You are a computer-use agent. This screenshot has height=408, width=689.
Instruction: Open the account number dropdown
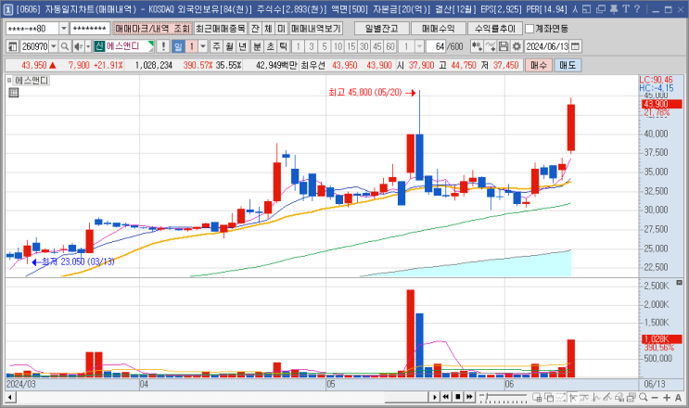(64, 29)
